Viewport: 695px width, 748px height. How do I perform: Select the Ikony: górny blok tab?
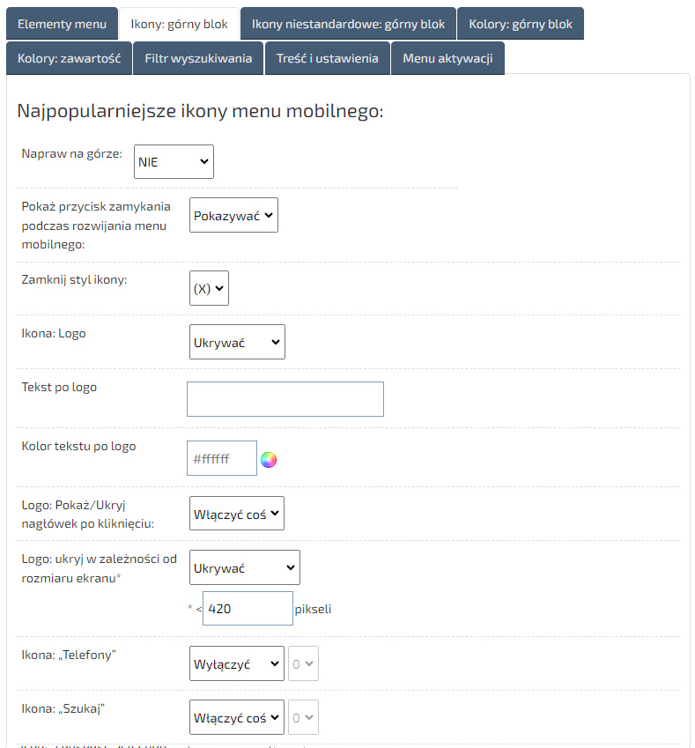(179, 24)
